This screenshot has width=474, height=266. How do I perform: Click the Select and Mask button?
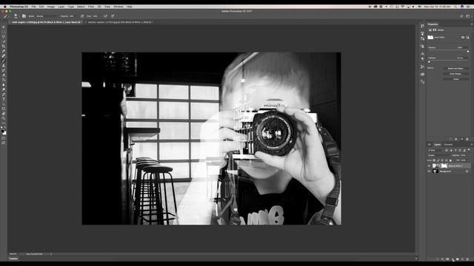(x=456, y=69)
